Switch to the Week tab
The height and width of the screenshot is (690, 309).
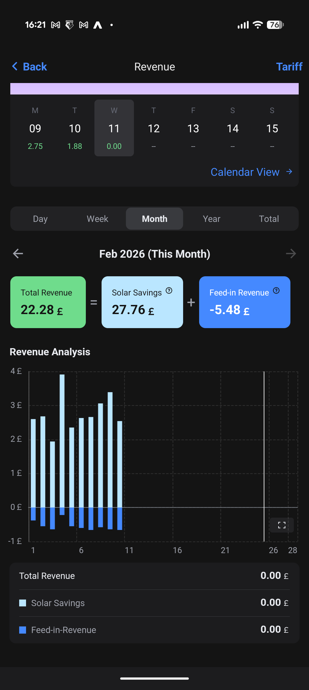97,219
